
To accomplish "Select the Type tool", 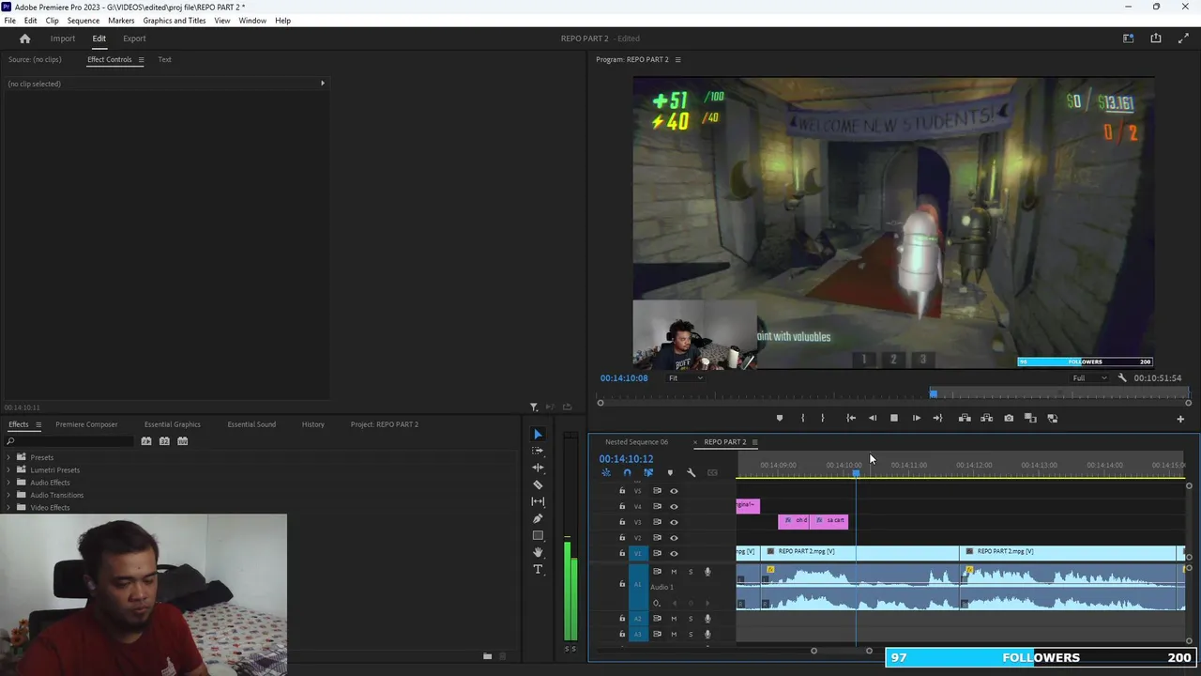I will click(538, 569).
